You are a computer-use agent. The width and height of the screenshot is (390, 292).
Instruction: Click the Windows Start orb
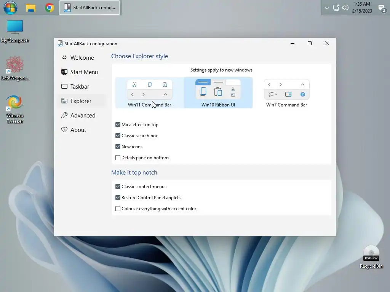coord(10,8)
